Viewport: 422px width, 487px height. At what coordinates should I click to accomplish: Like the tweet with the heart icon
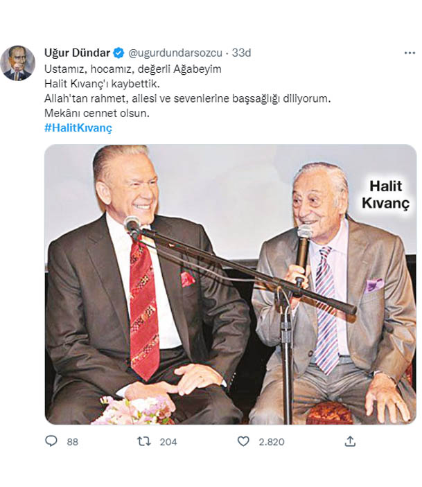coord(243,441)
